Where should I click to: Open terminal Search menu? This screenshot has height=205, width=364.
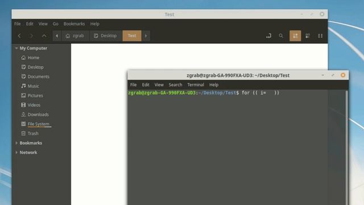click(x=175, y=85)
